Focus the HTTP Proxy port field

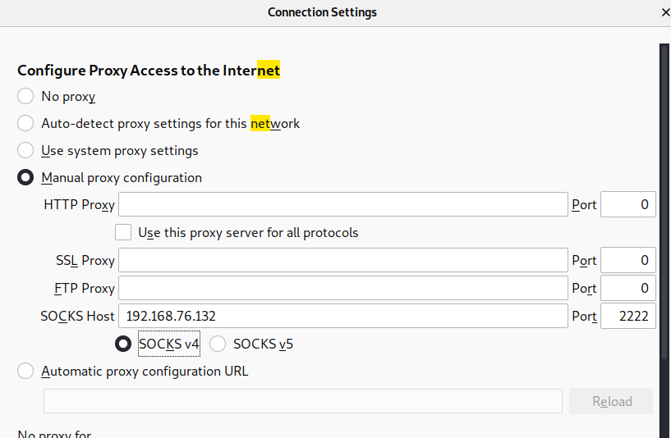tap(627, 205)
